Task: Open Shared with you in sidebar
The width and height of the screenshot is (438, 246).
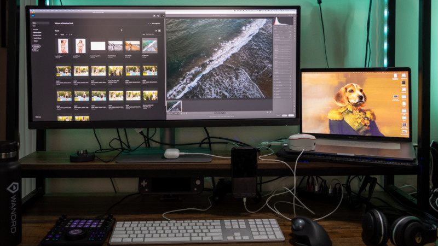Action: pos(37,38)
